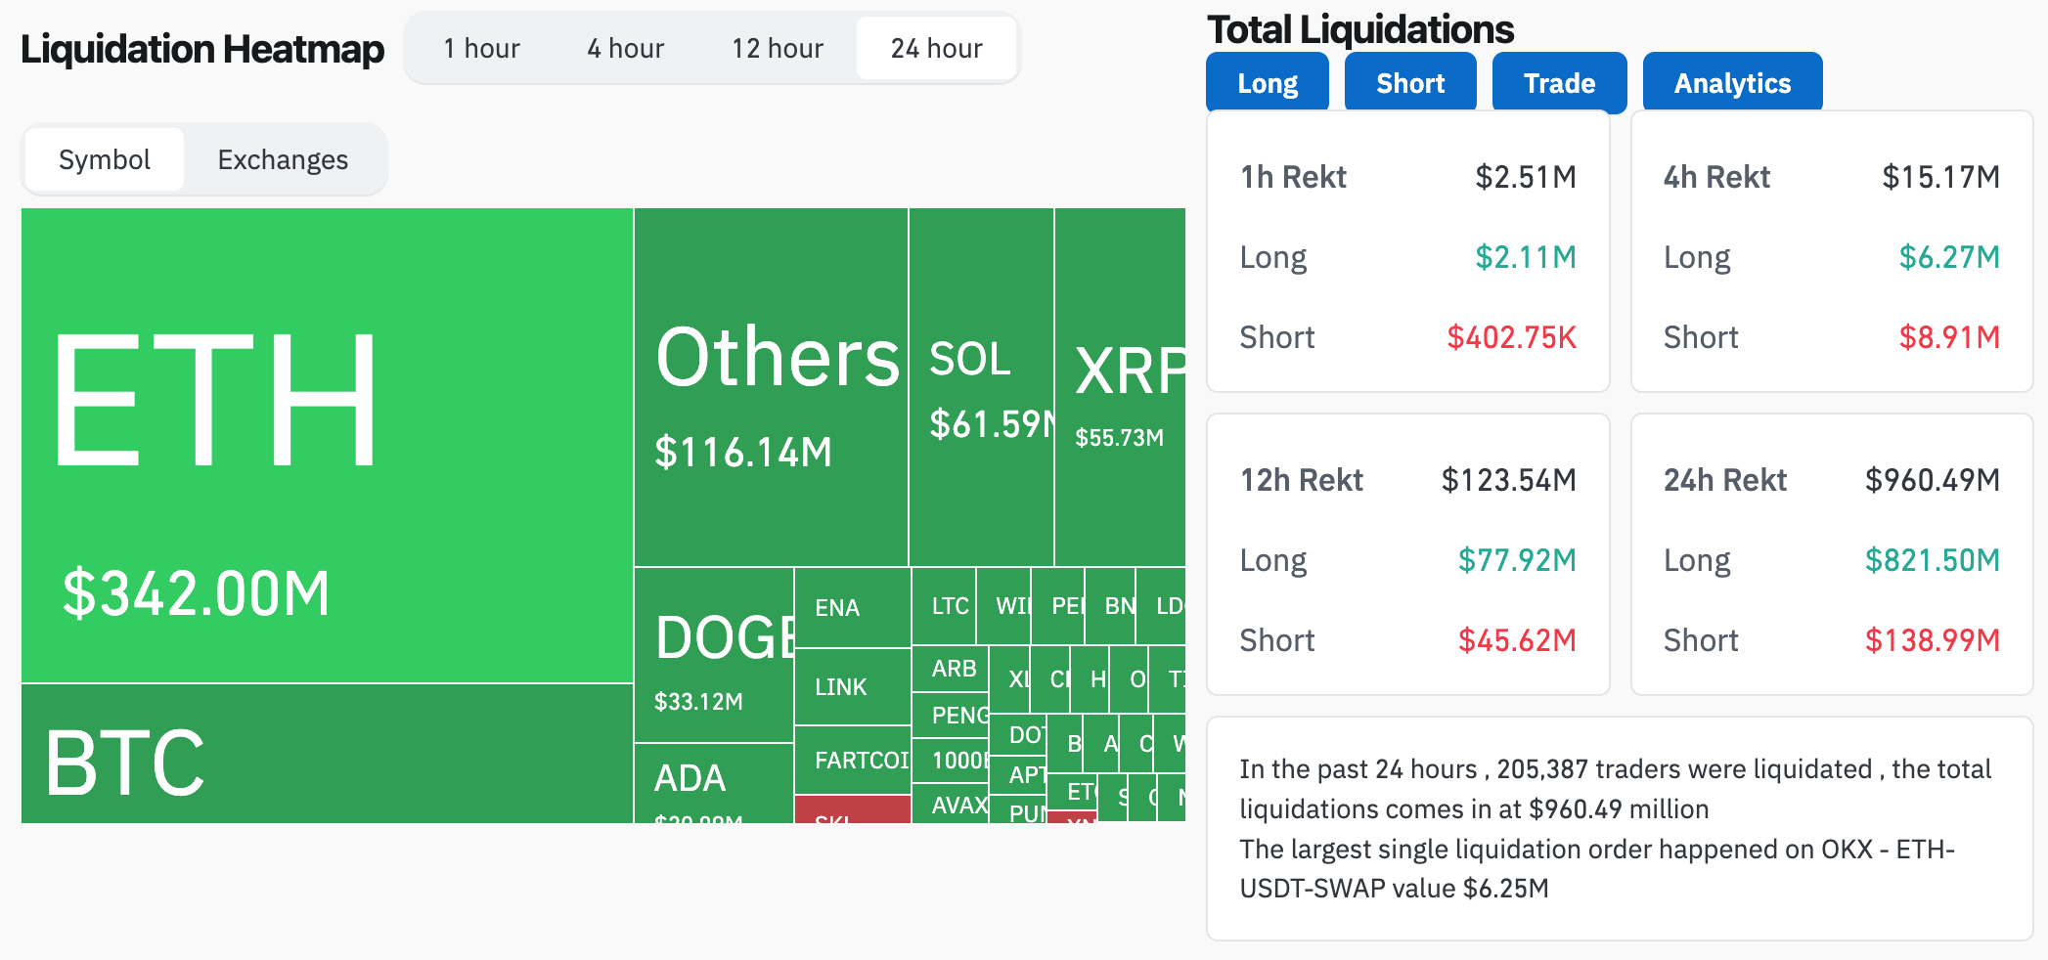Toggle heatmap to Symbol view
The height and width of the screenshot is (960, 2048).
point(105,159)
